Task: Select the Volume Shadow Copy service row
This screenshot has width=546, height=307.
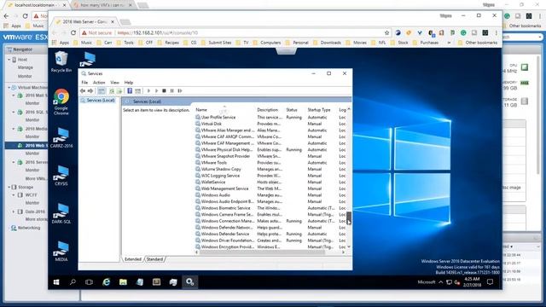Action: 270,169
